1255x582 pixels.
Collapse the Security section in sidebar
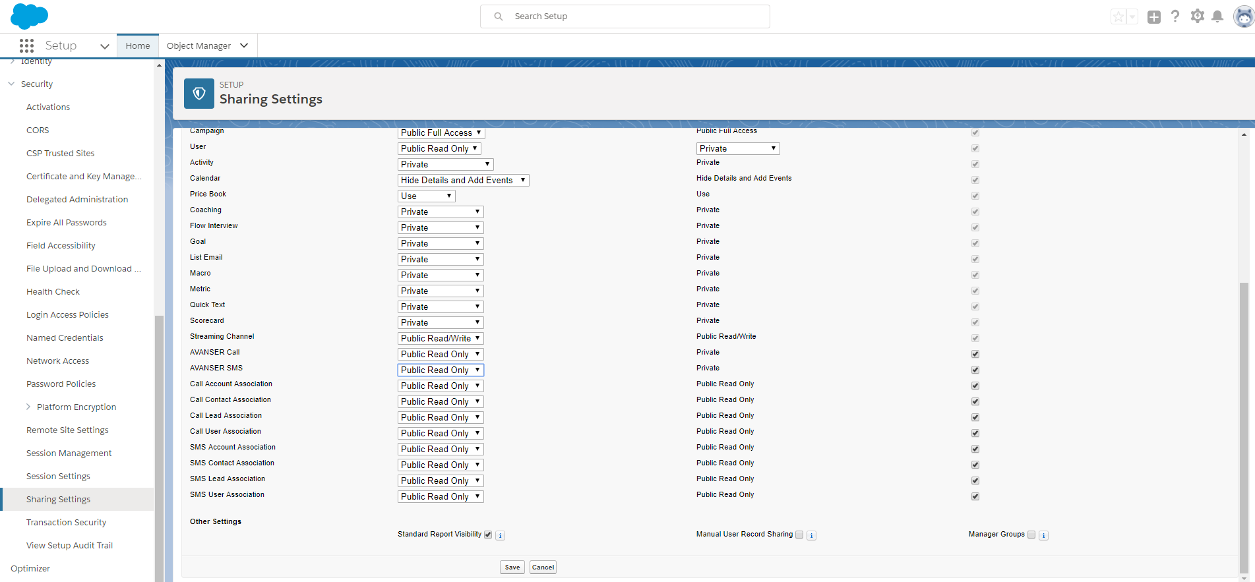pyautogui.click(x=11, y=84)
